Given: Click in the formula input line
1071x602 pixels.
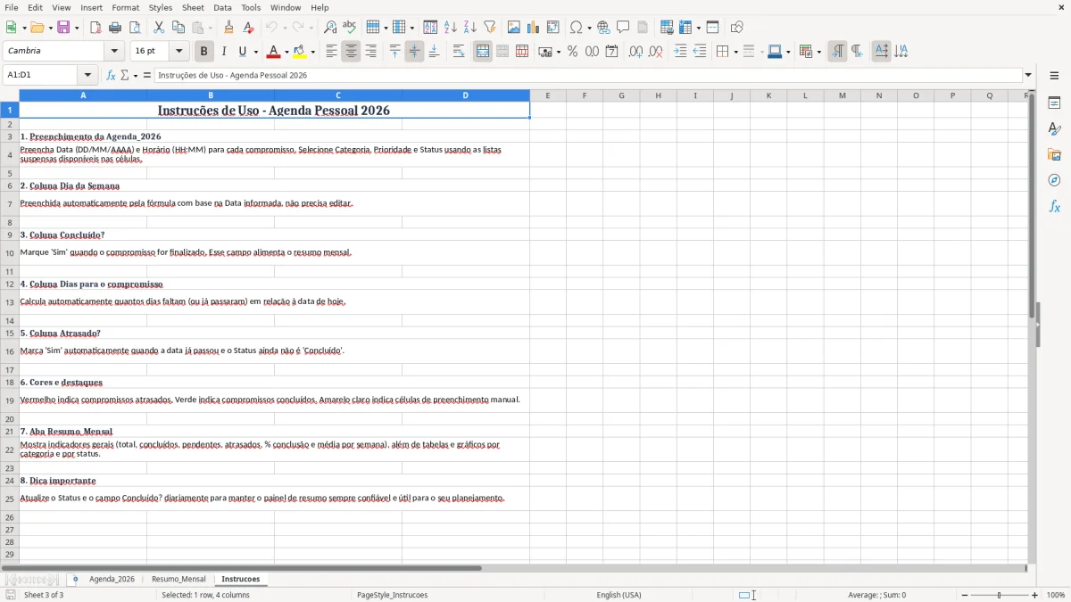Looking at the screenshot, I should (x=587, y=75).
